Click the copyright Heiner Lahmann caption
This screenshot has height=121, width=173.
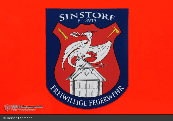point(18,118)
